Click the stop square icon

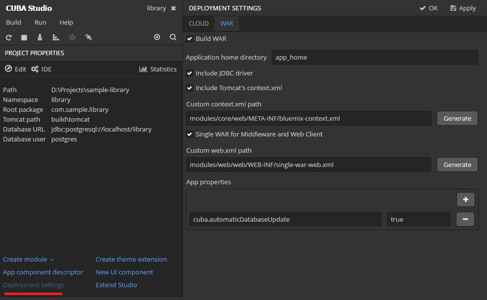pyautogui.click(x=24, y=37)
